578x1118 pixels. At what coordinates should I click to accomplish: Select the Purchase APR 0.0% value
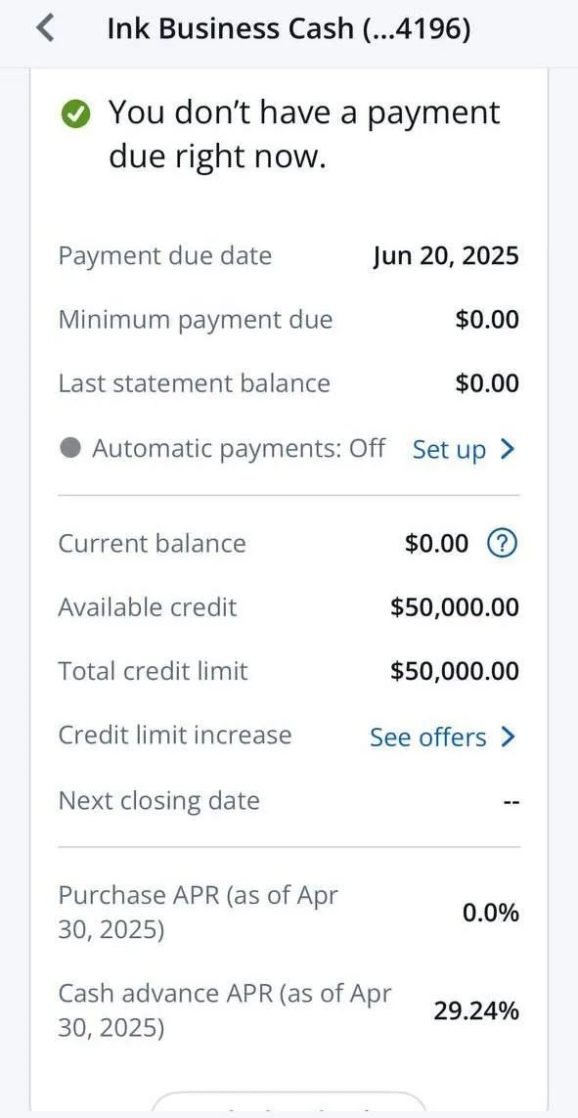(x=490, y=913)
